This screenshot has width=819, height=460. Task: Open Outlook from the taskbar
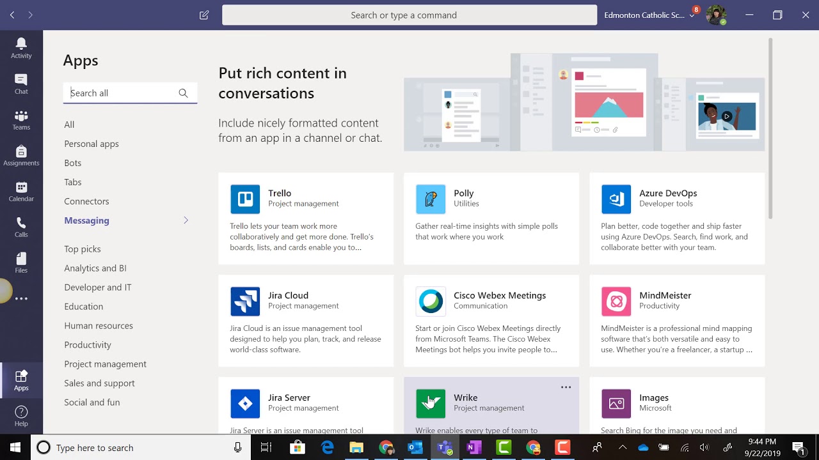click(x=415, y=447)
